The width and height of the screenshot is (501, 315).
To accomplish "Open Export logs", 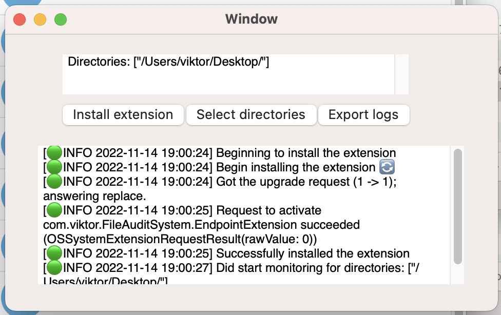I will coord(363,115).
